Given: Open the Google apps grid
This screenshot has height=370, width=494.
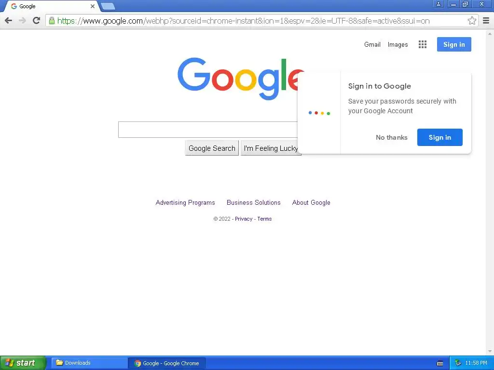Looking at the screenshot, I should coord(423,44).
